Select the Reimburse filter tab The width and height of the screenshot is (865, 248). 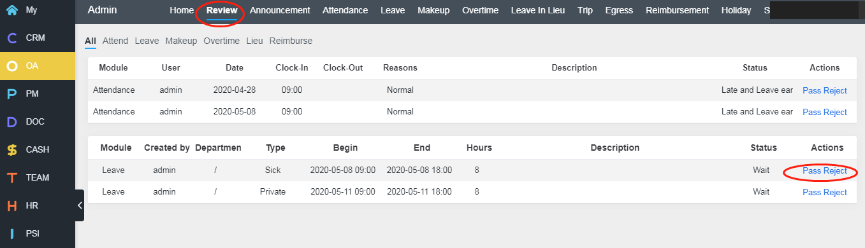coord(291,41)
